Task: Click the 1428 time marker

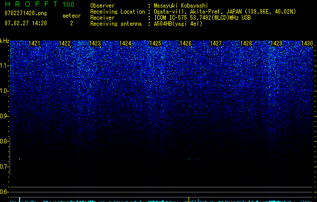Action: [246, 43]
